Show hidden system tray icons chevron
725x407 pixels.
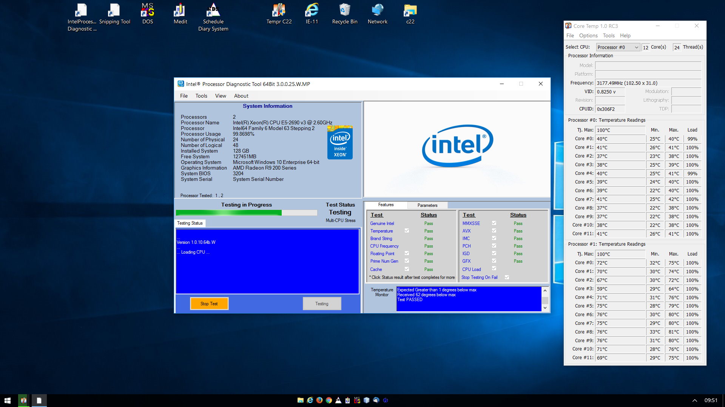pyautogui.click(x=694, y=400)
